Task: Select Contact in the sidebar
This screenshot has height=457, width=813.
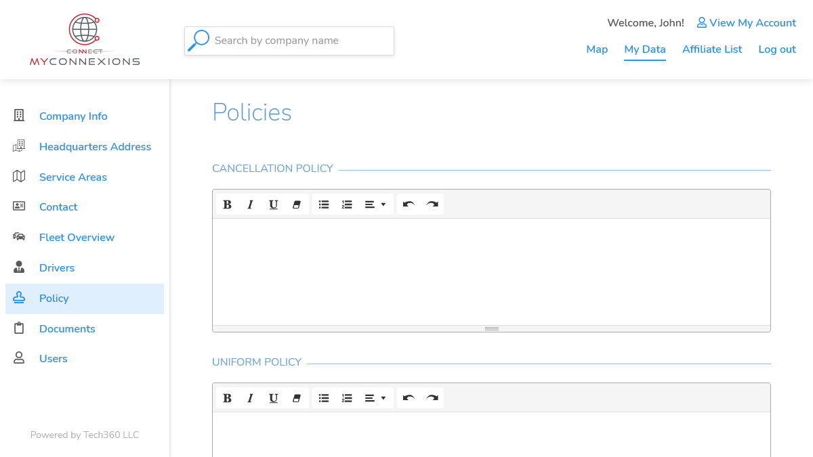Action: pyautogui.click(x=85, y=207)
